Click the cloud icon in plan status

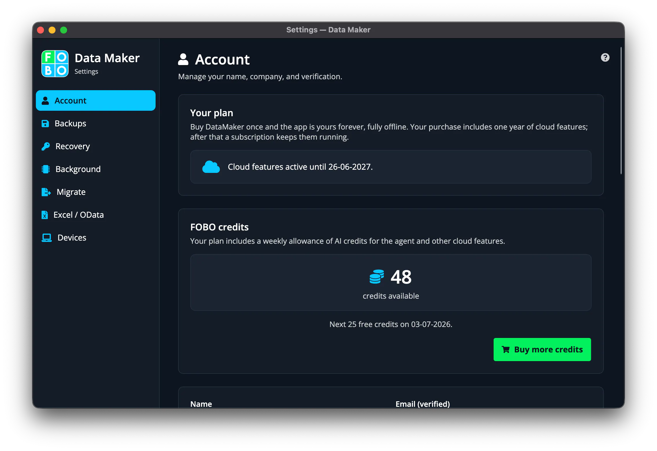(x=211, y=167)
